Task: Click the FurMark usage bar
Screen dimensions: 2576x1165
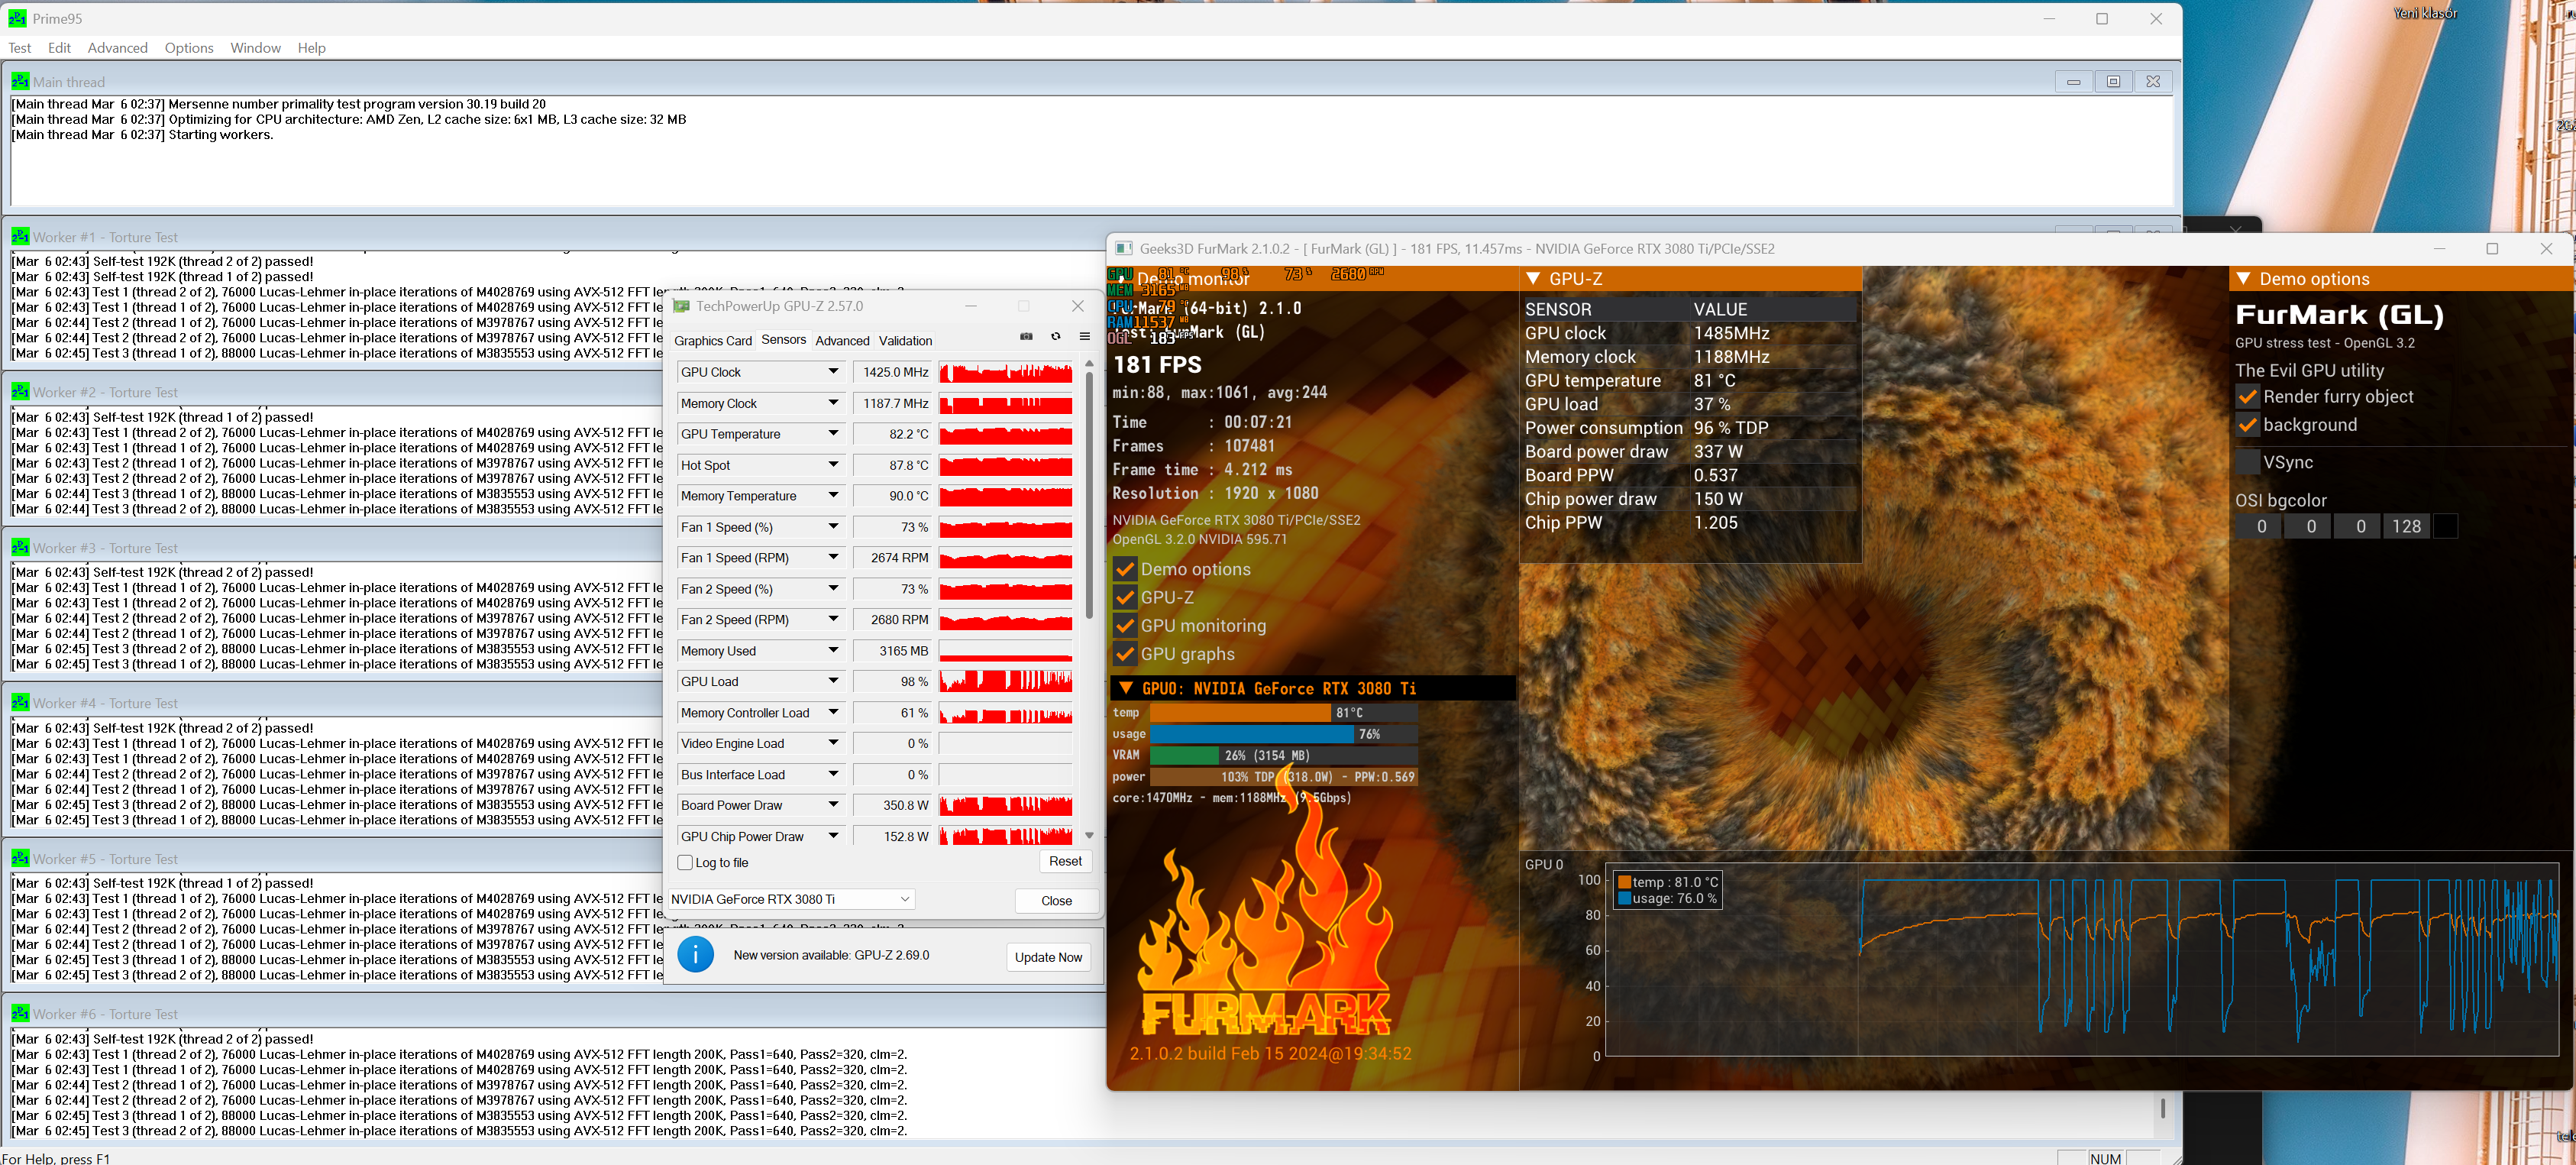Action: 1284,734
